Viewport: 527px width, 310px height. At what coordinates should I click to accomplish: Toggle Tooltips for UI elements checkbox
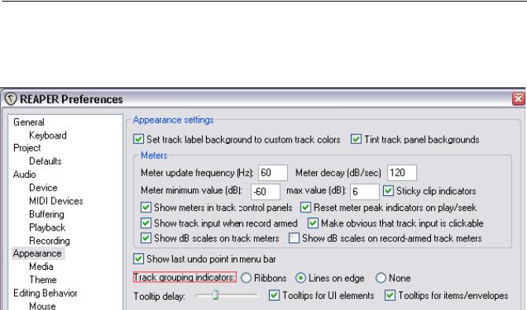(x=275, y=295)
